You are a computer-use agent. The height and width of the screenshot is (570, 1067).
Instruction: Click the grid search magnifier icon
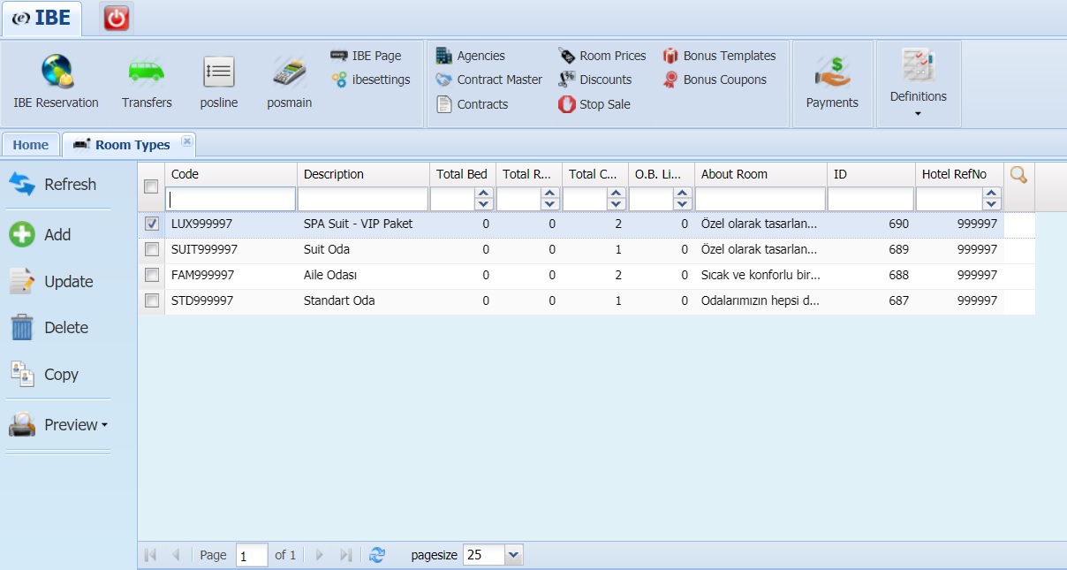click(1018, 175)
